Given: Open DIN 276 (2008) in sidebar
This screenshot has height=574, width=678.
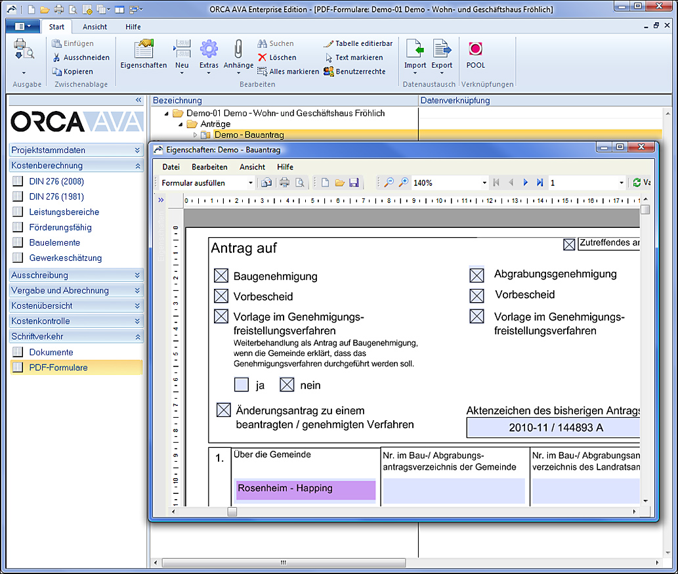Looking at the screenshot, I should (x=56, y=181).
